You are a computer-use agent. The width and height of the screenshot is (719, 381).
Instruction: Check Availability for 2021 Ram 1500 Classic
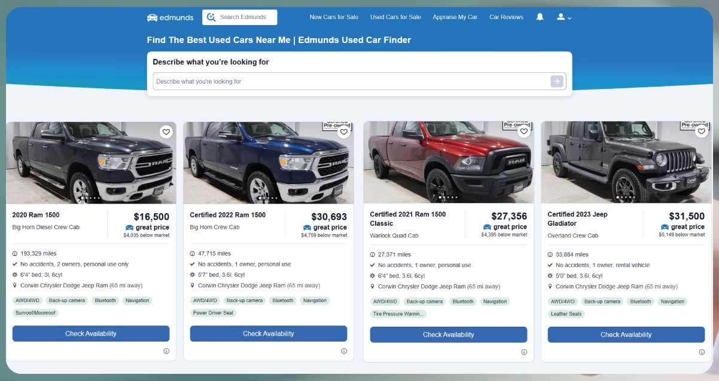point(449,334)
